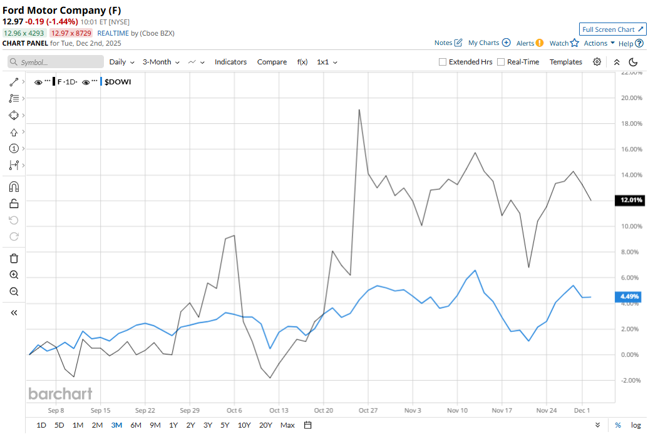
Task: Select the 10Y time range
Action: click(244, 425)
